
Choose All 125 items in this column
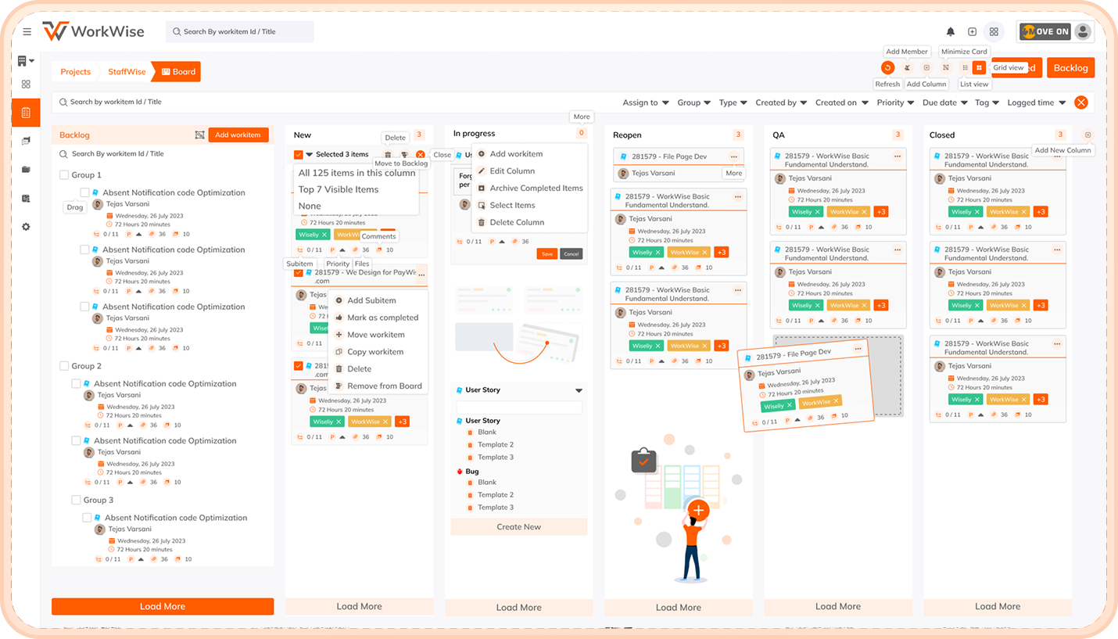(x=357, y=173)
